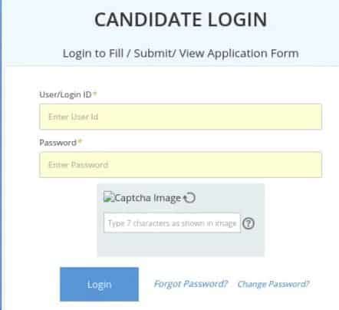This screenshot has height=310, width=339.
Task: Click the blue vertical bar at left edge
Action: pos(1,155)
